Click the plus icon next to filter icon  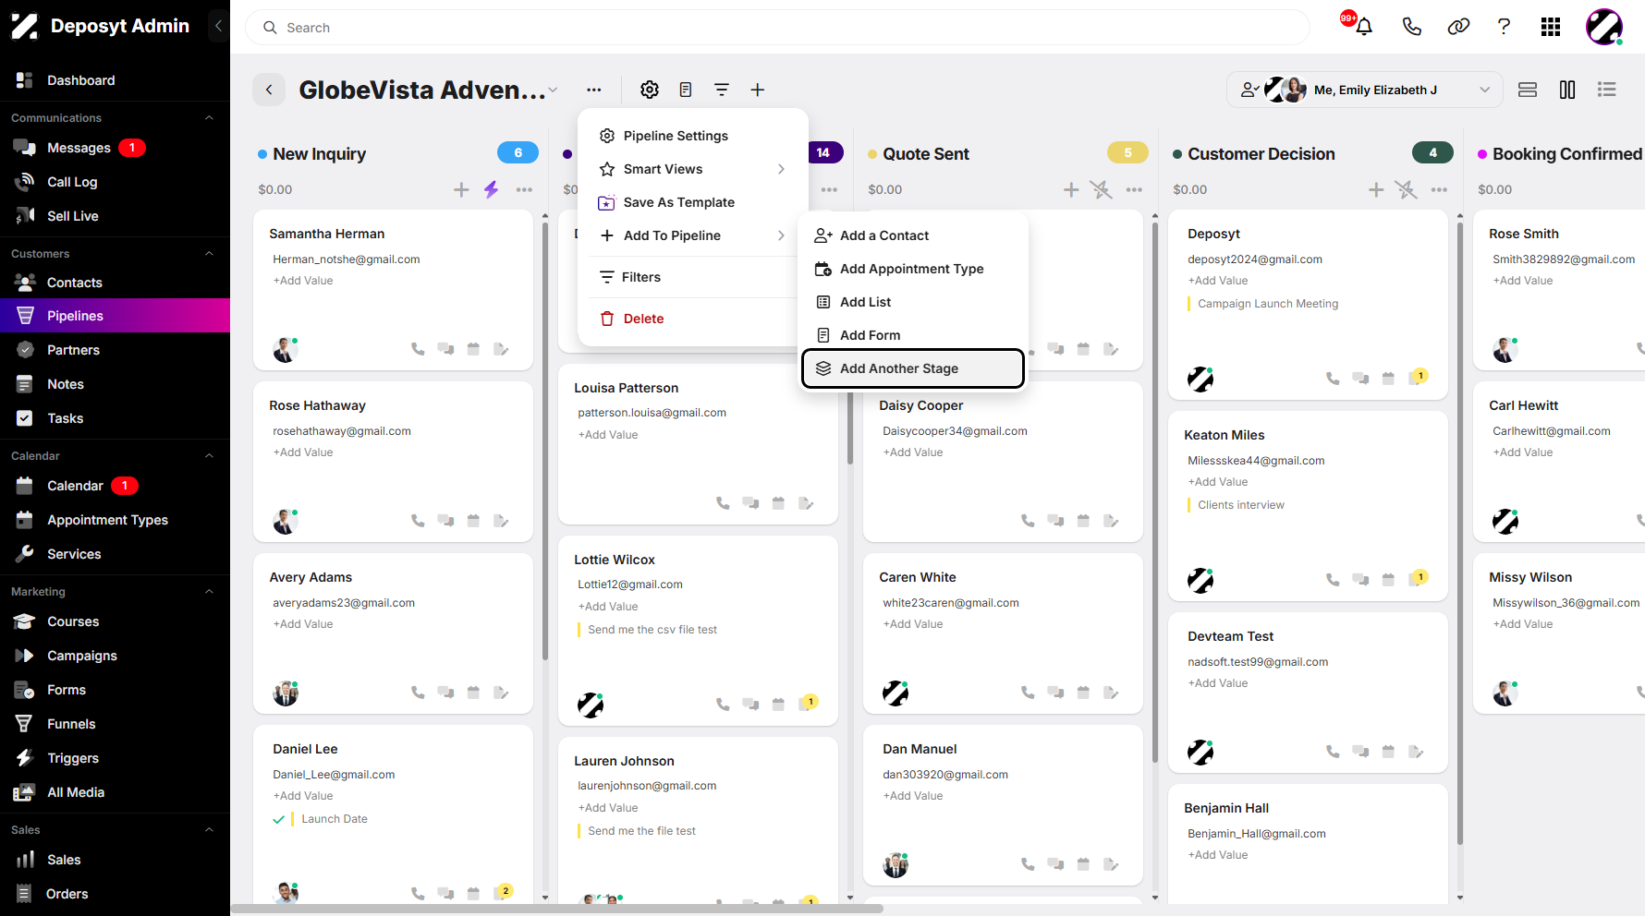[x=758, y=90]
